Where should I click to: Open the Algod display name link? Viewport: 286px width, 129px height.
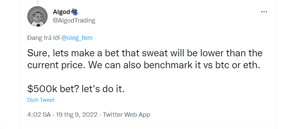[x=61, y=12]
